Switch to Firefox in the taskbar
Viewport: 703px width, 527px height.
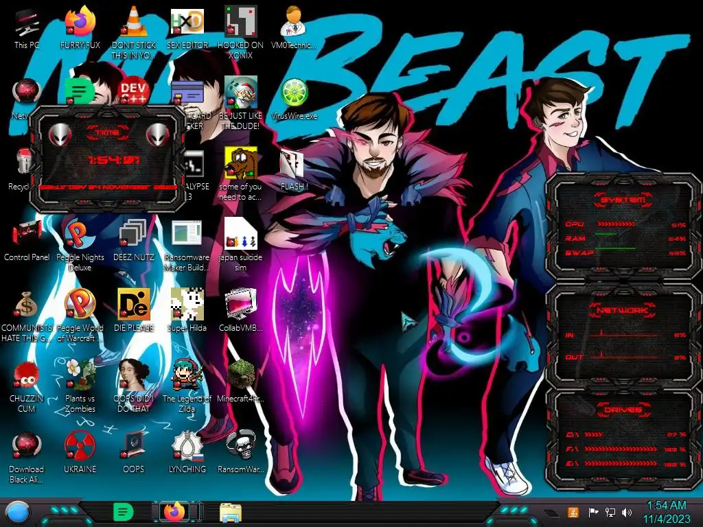[x=175, y=512]
